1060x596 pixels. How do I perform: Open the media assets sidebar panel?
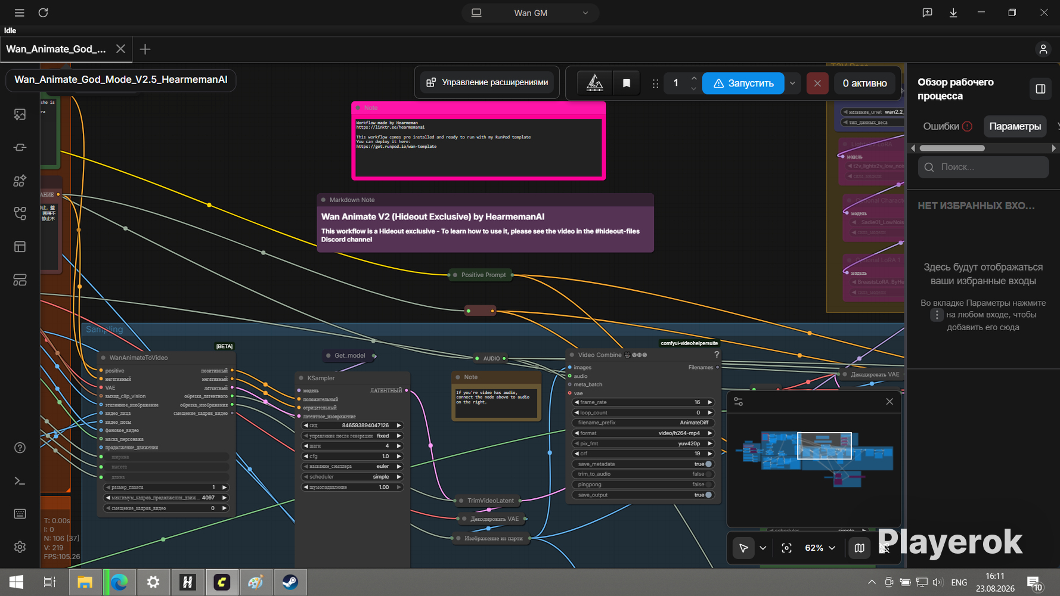pos(20,114)
